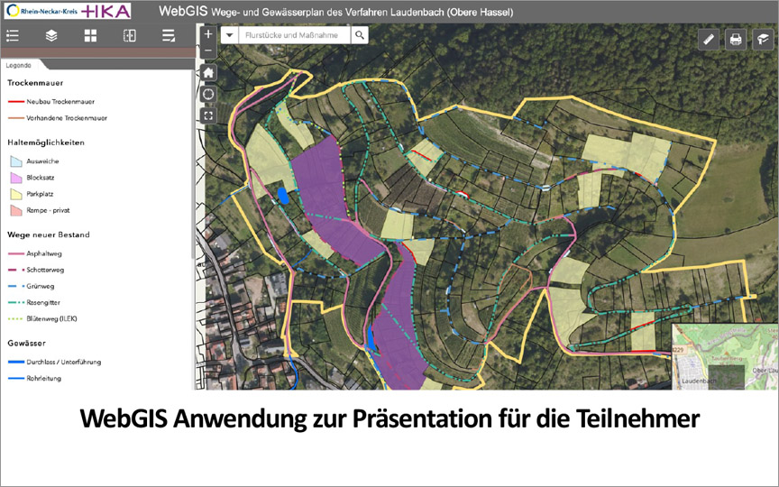Viewport: 779px width, 487px height.
Task: Activate the swipe compare tool icon
Action: point(130,35)
